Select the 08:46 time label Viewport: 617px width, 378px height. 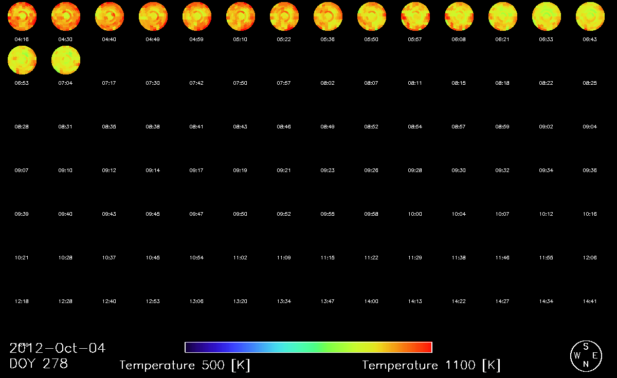pyautogui.click(x=284, y=126)
